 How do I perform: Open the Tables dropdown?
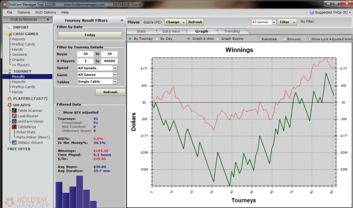115,82
